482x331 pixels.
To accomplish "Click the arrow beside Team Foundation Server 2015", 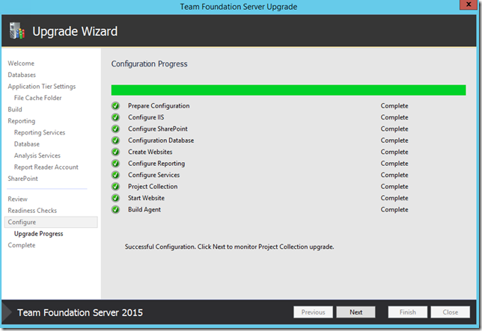I will (7, 312).
